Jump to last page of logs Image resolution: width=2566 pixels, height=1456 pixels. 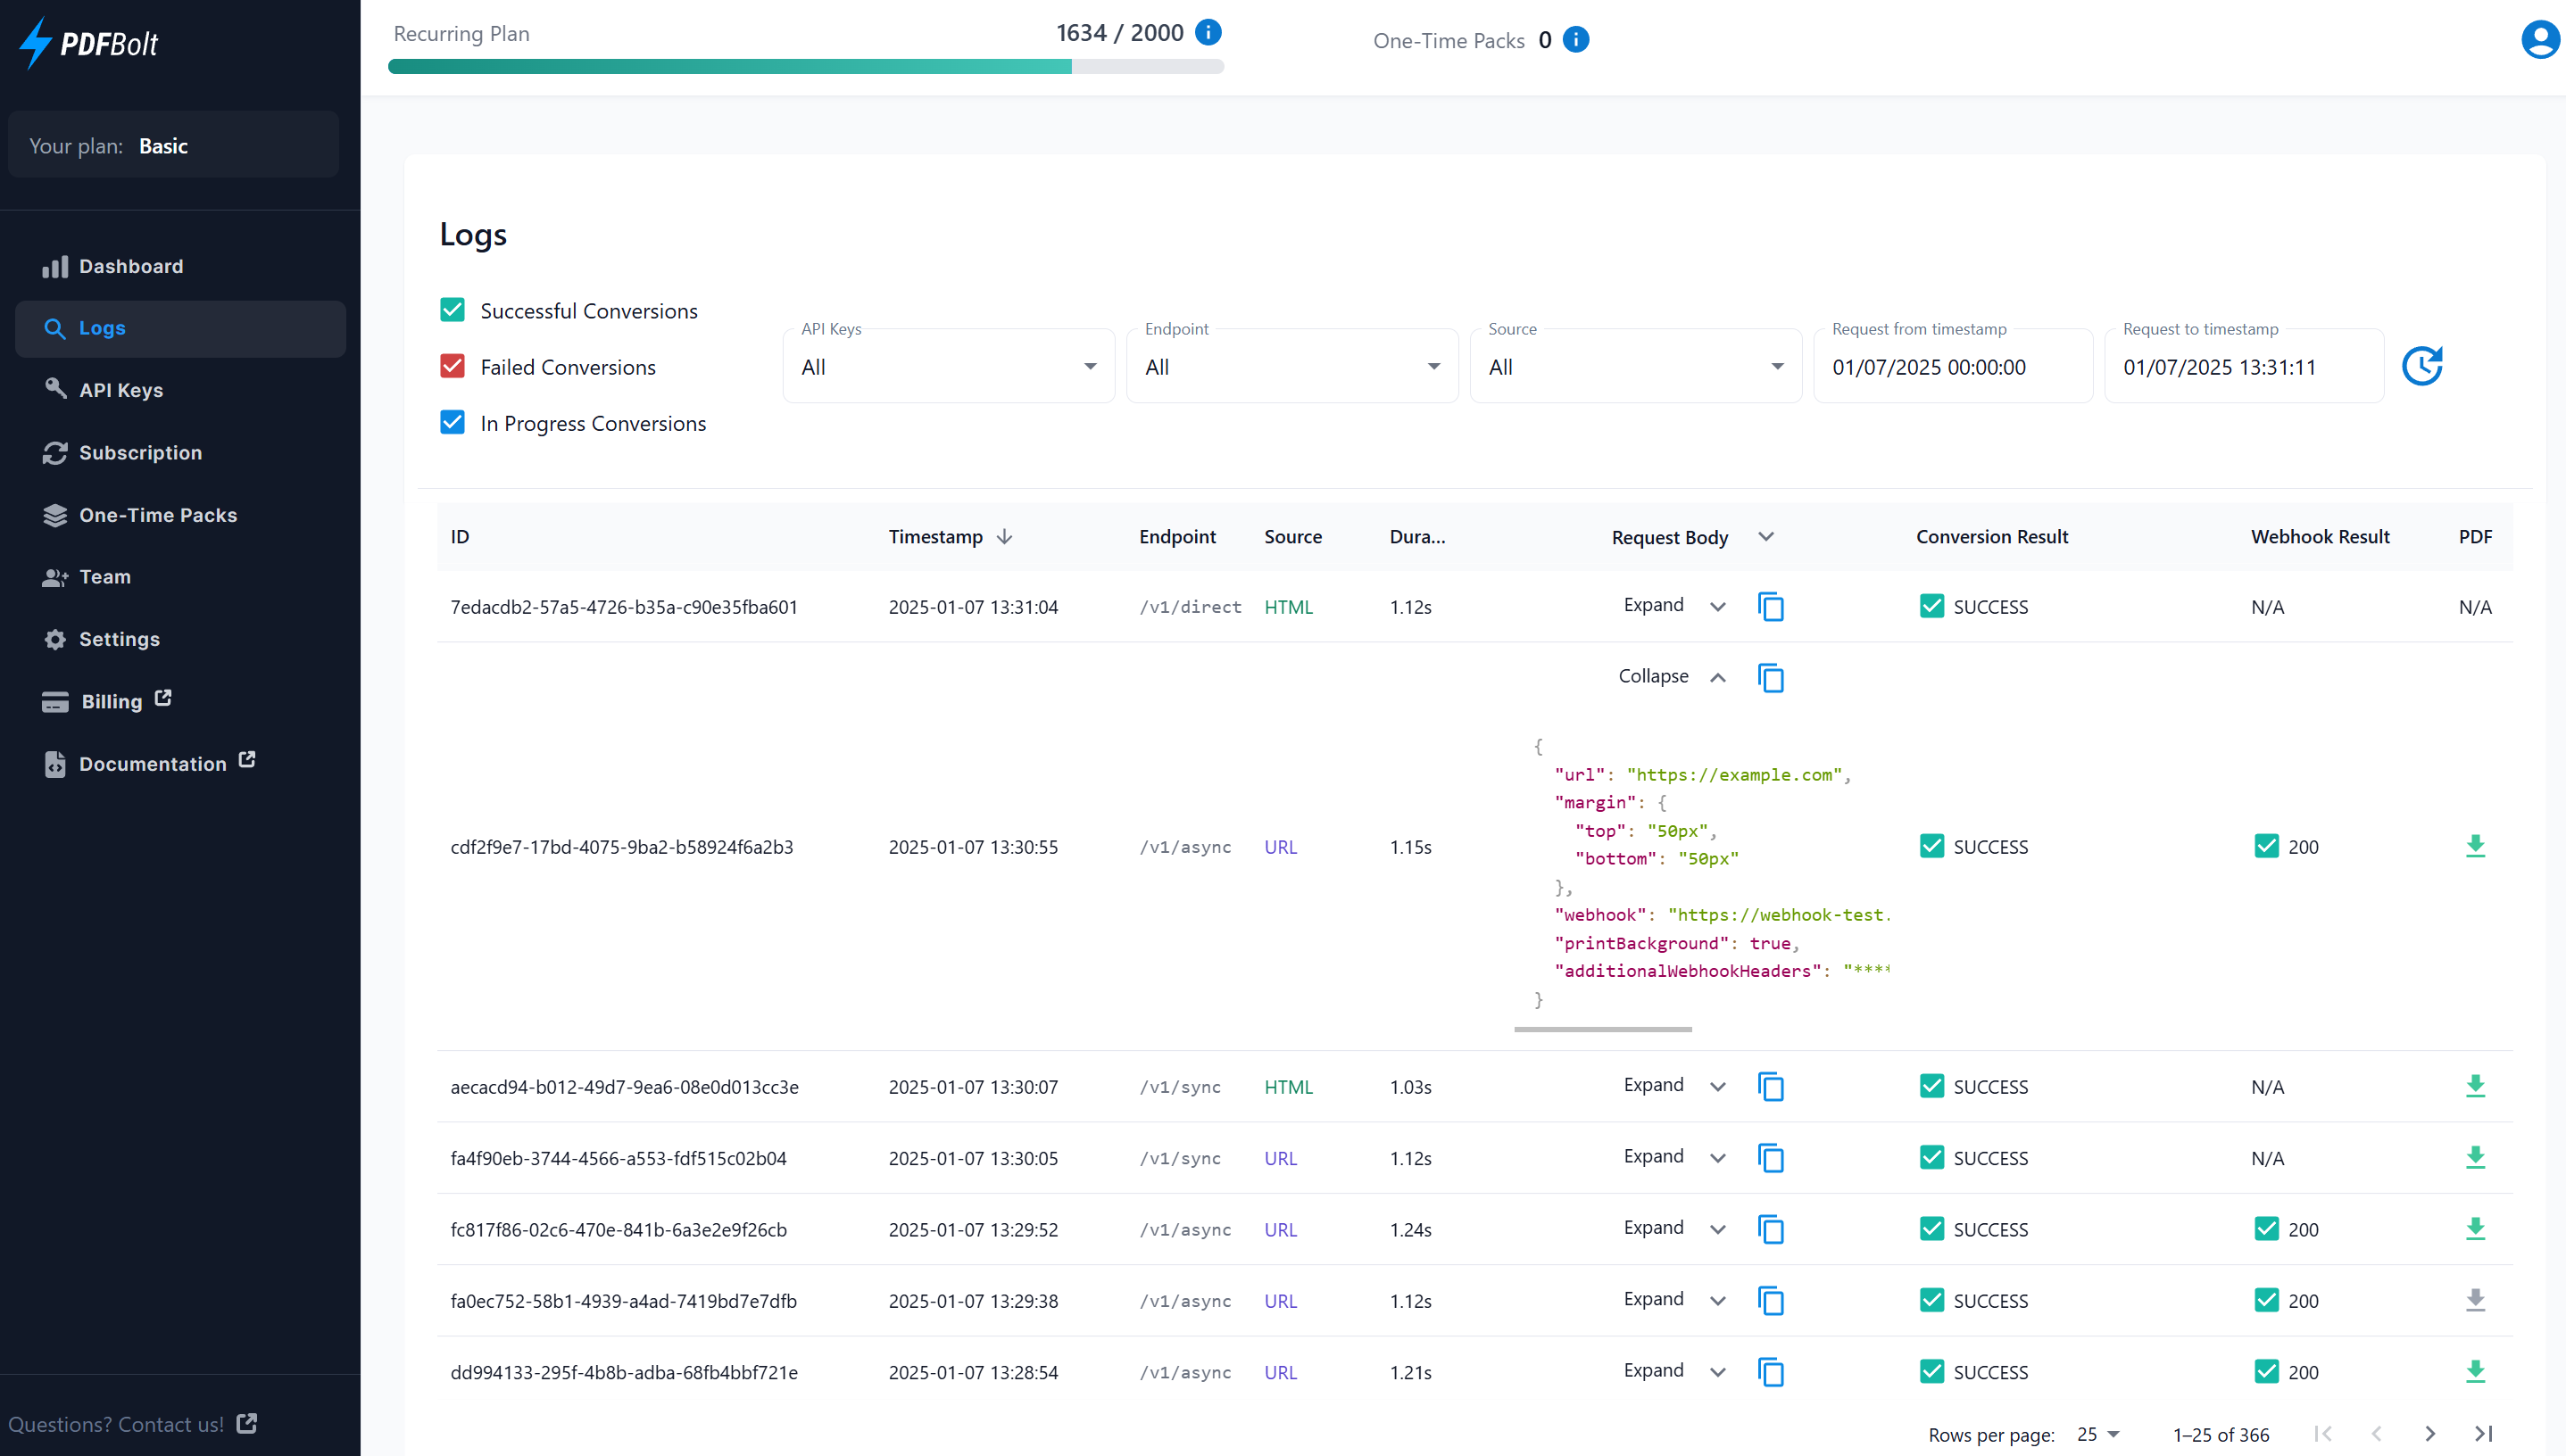[x=2483, y=1434]
